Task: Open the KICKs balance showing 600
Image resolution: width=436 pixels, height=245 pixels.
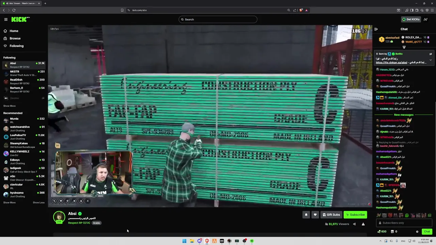Action: pos(382,232)
